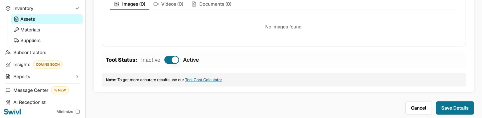This screenshot has height=118, width=482.
Task: Expand the Reports submenu arrow
Action: click(x=77, y=77)
